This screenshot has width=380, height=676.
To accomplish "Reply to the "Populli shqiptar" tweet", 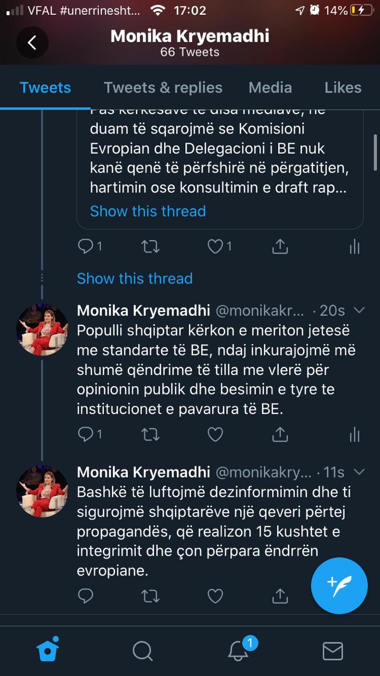I will (85, 434).
